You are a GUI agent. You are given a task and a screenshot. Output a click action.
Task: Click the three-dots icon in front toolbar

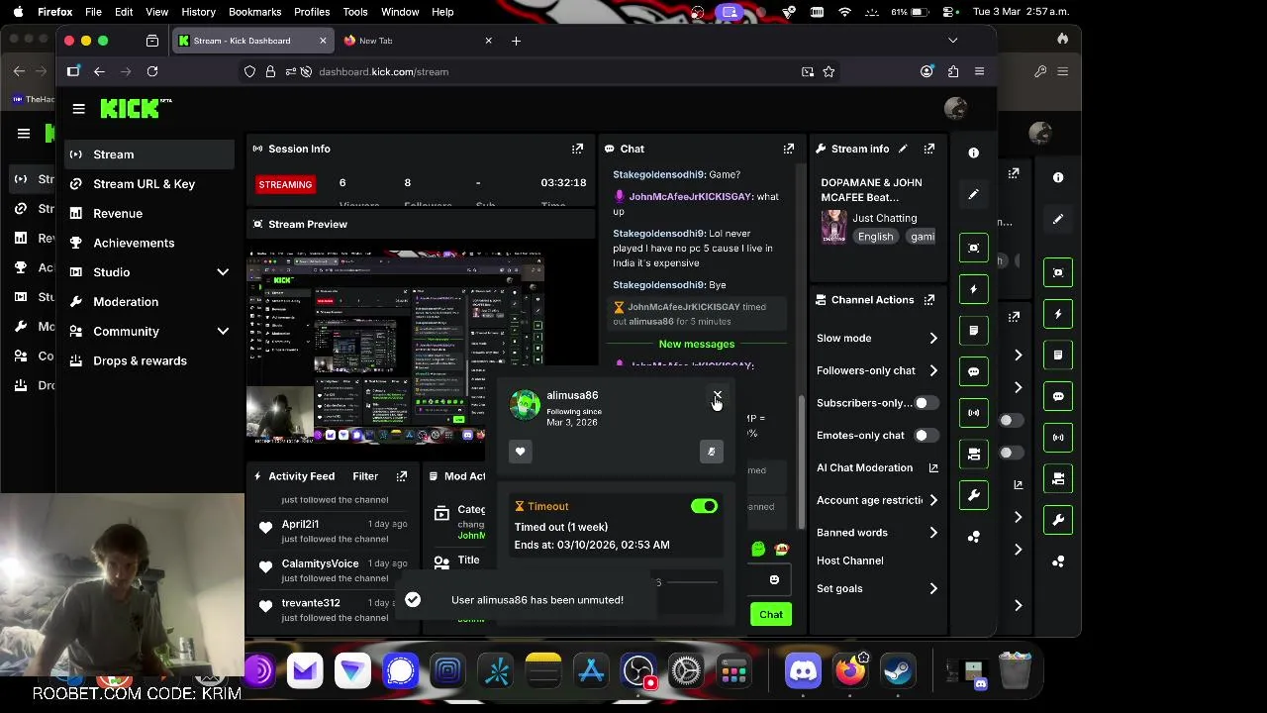[x=974, y=537]
